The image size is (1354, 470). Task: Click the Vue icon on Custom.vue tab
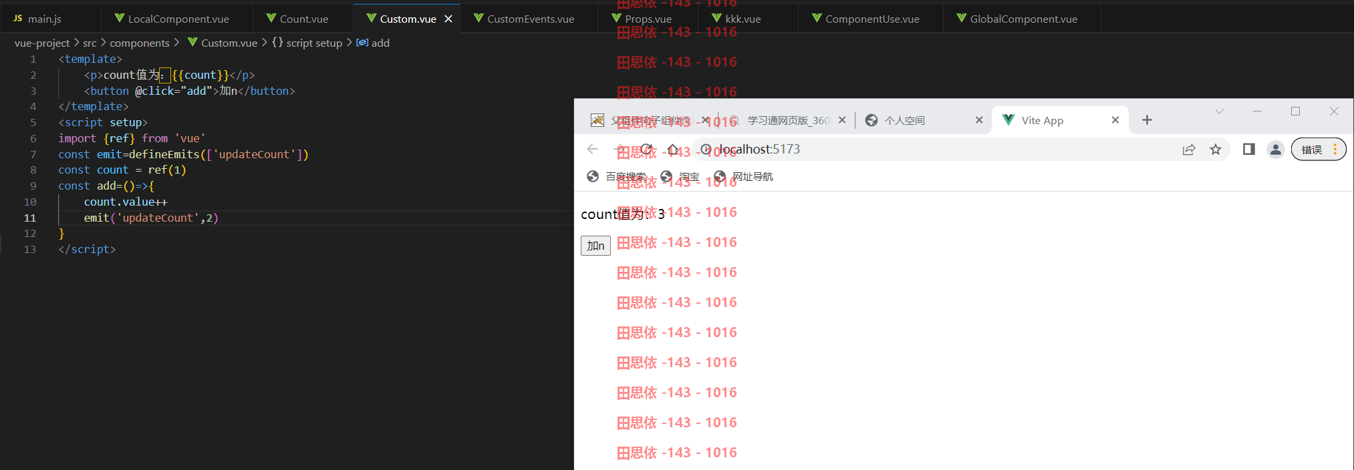point(372,18)
